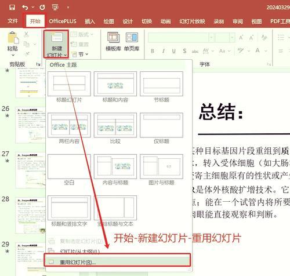The image size is (290, 276).
Task: Open the 节 section dropdown
Action: (80, 55)
